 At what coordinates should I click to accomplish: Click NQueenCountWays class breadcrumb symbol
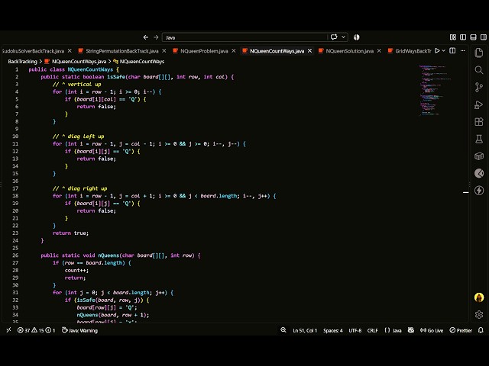coord(142,62)
